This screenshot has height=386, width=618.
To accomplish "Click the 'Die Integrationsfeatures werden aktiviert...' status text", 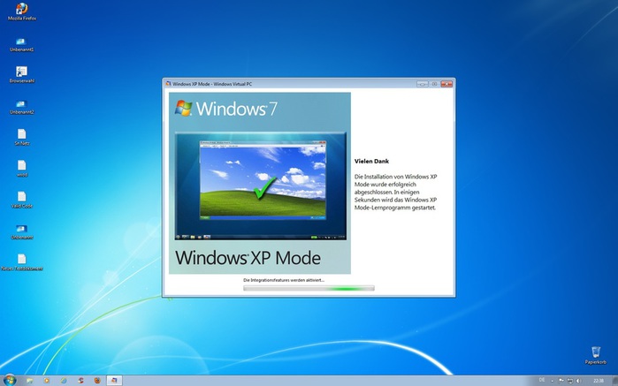I will point(284,280).
